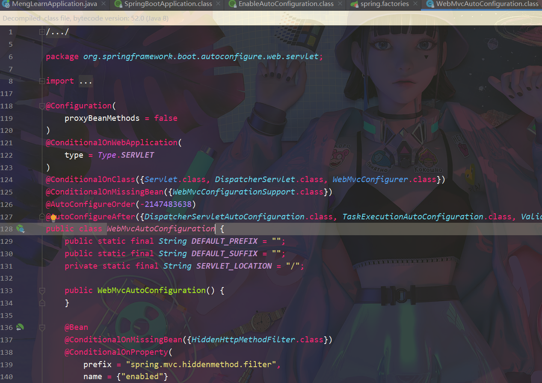This screenshot has height=383, width=542.
Task: Click 'WebMvcConfigurer.class' on line 124
Action: click(385, 180)
